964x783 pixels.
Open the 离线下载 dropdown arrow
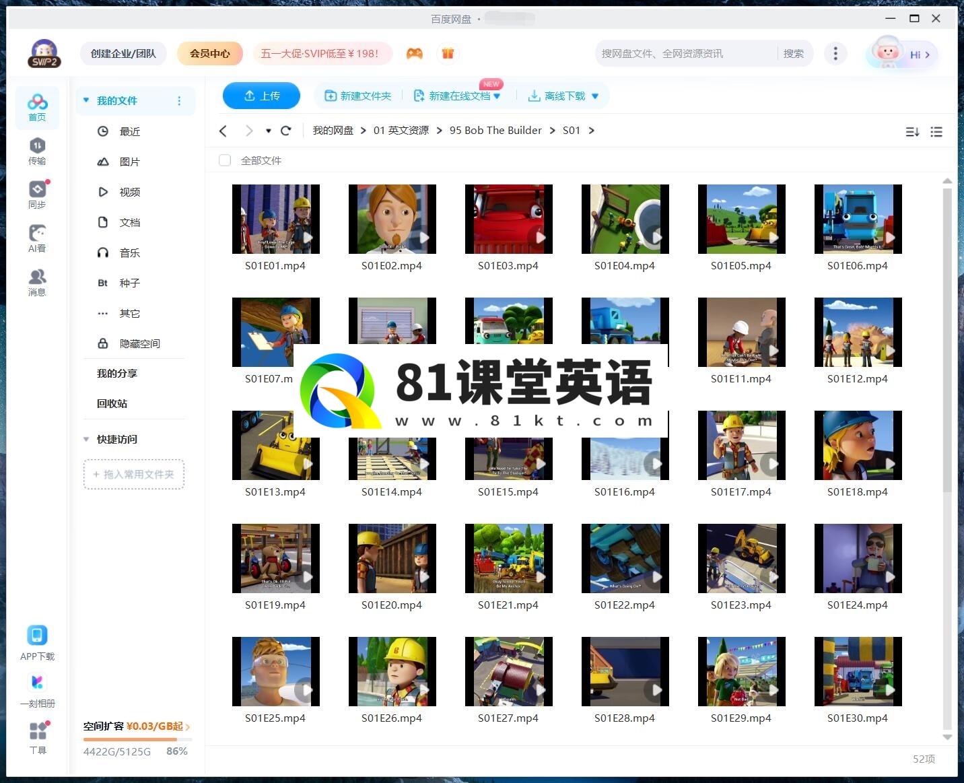tap(595, 96)
